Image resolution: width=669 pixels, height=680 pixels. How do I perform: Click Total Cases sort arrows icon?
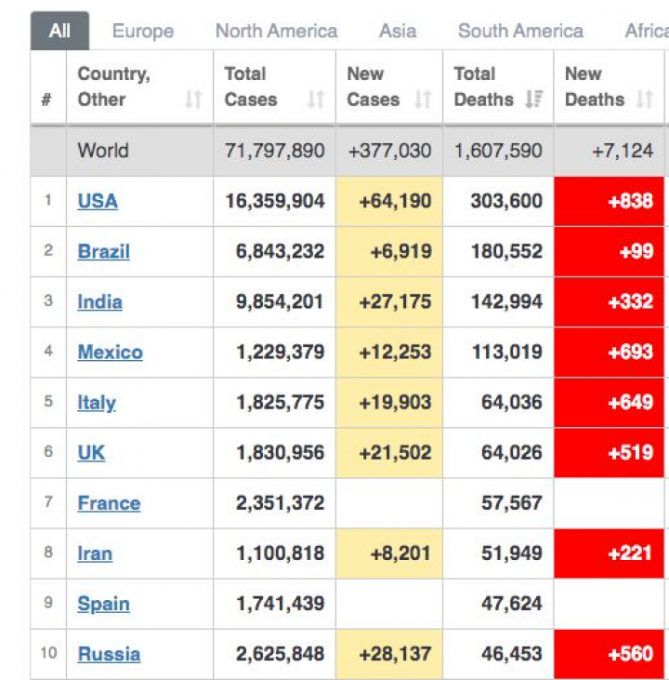click(316, 100)
